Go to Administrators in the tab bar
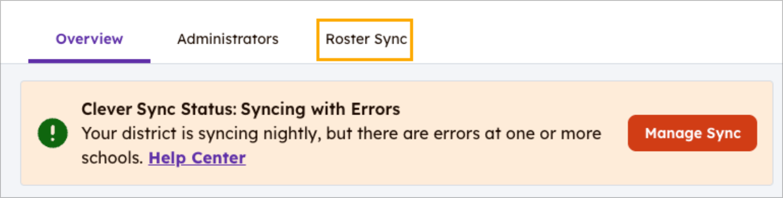This screenshot has height=198, width=783. coord(228,40)
